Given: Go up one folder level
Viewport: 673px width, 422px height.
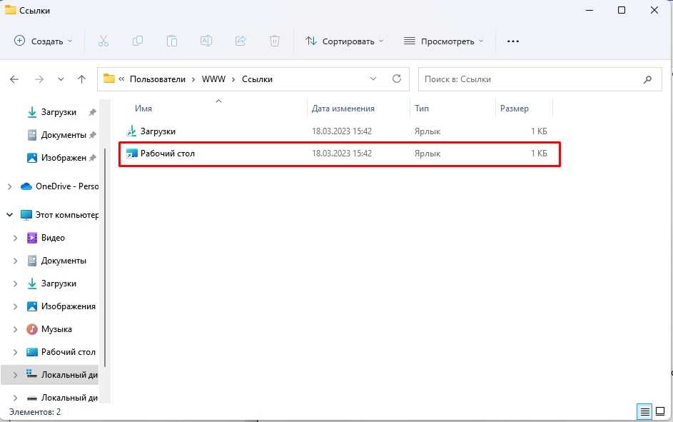Looking at the screenshot, I should [x=81, y=79].
